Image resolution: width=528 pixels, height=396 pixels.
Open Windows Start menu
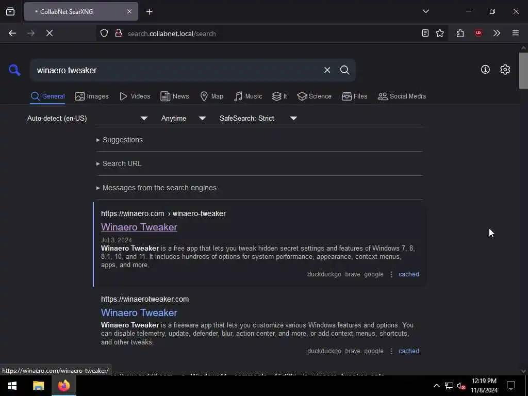point(12,386)
